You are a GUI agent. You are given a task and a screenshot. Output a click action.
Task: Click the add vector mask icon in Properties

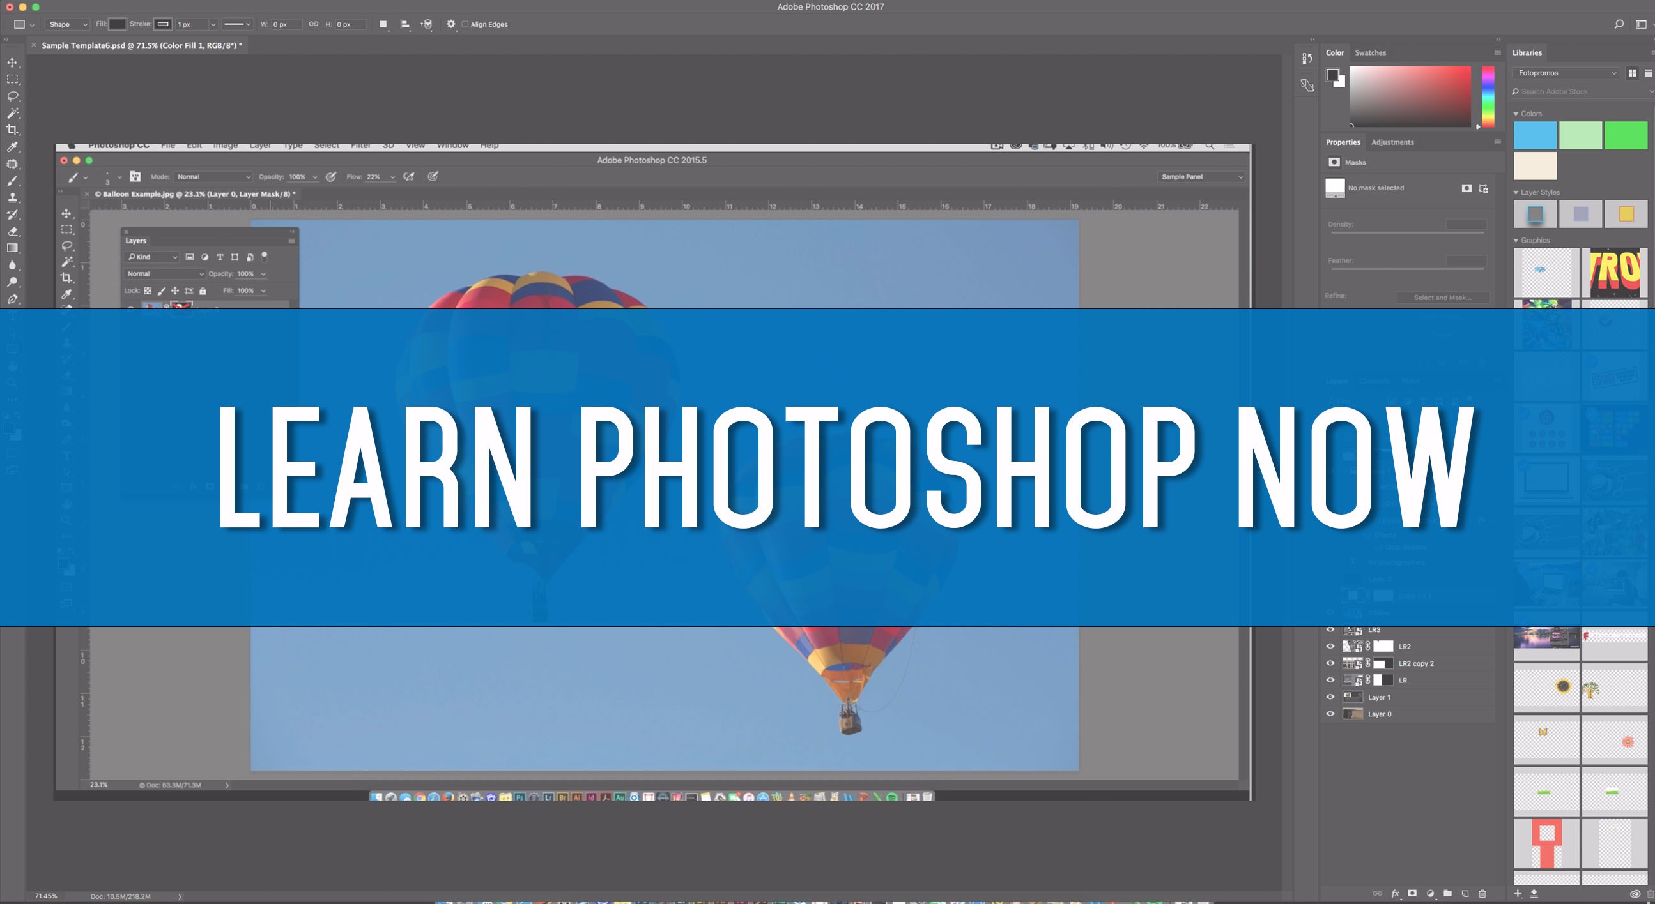1484,188
